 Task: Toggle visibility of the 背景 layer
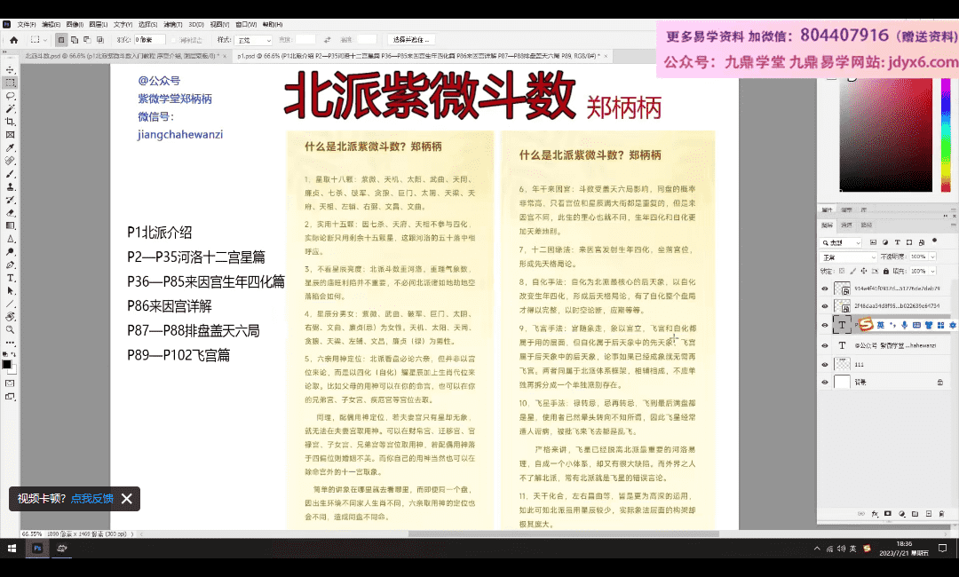(825, 382)
